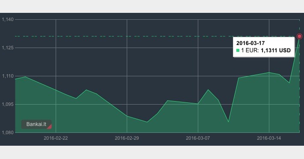
Task: Click the tooltip date 2016-03-17
Action: [x=250, y=43]
